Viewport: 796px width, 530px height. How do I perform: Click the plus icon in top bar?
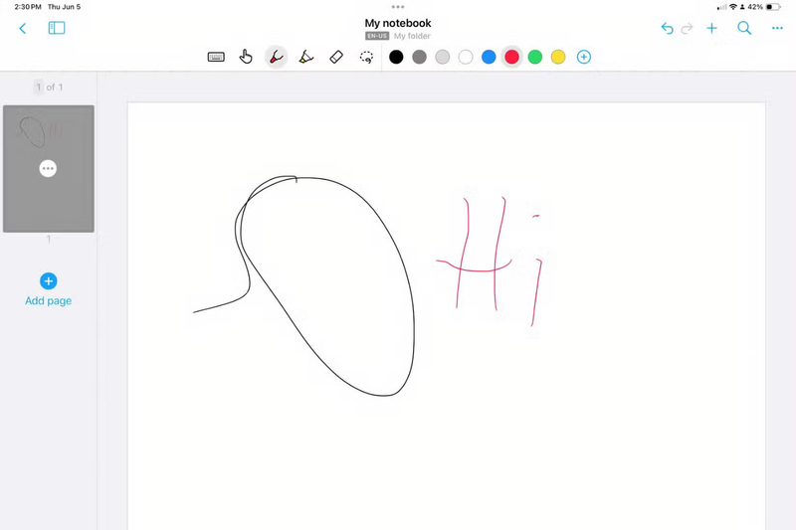coord(711,29)
